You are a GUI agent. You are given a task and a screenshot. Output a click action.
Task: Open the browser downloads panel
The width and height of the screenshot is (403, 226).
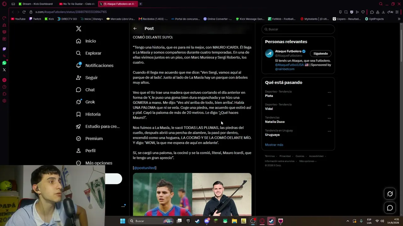click(383, 12)
